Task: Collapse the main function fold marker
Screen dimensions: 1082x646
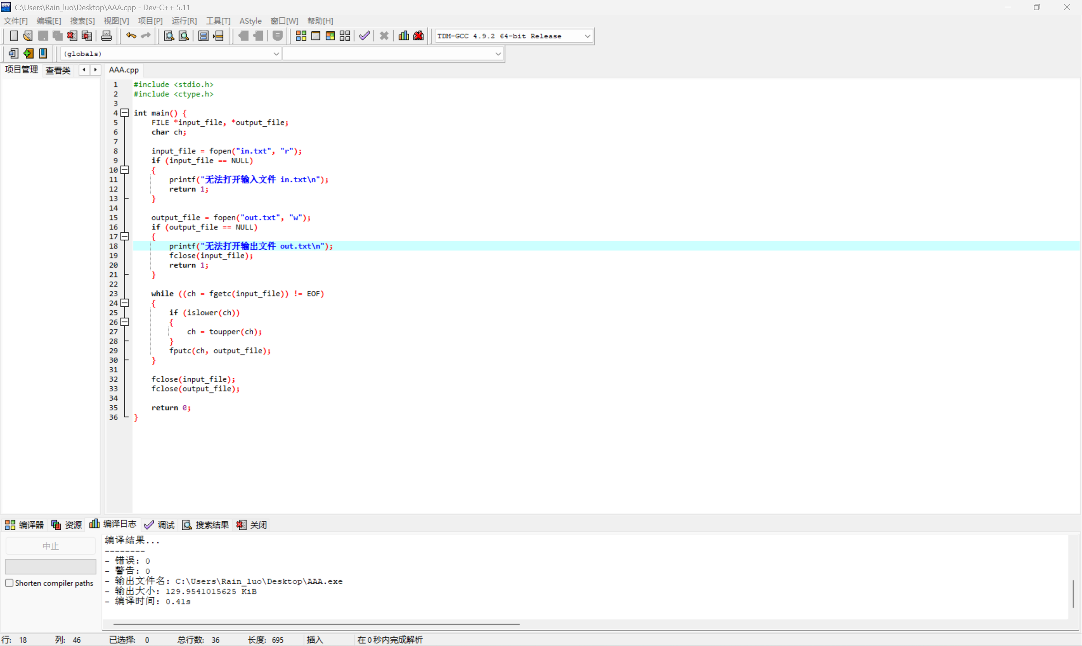Action: tap(125, 113)
